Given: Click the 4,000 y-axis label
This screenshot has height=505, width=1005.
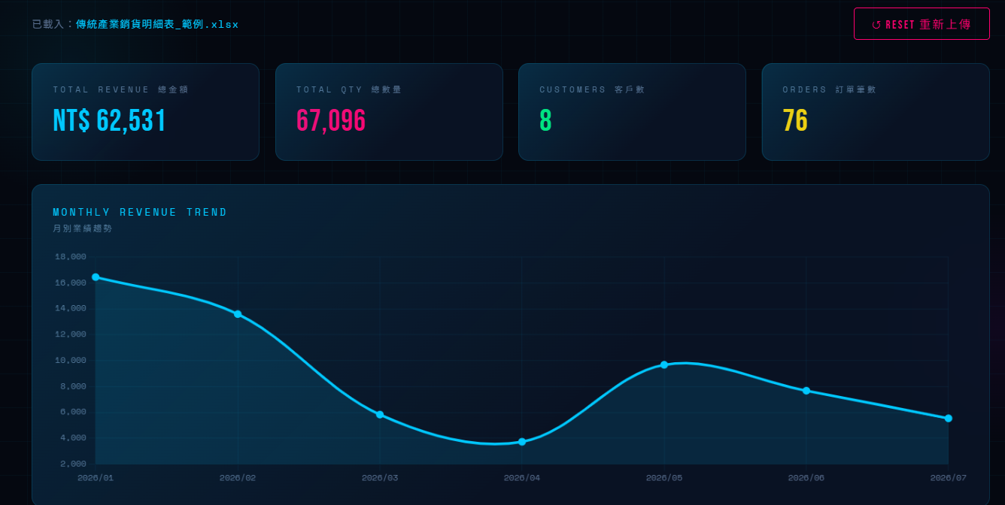Looking at the screenshot, I should pos(74,438).
